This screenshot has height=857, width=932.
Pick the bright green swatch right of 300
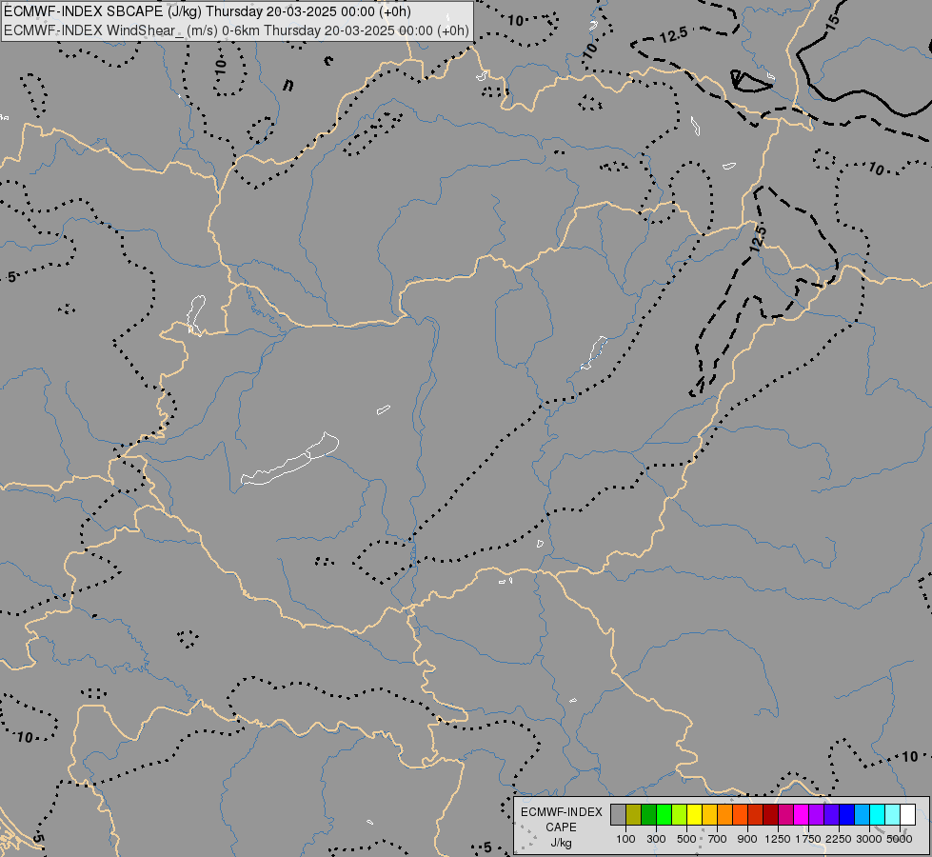point(664,815)
